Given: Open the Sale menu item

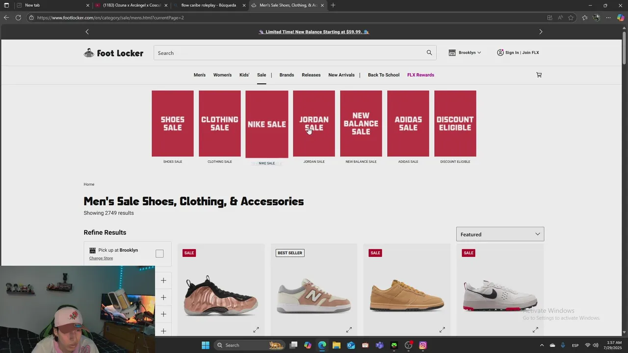Looking at the screenshot, I should click(x=262, y=75).
